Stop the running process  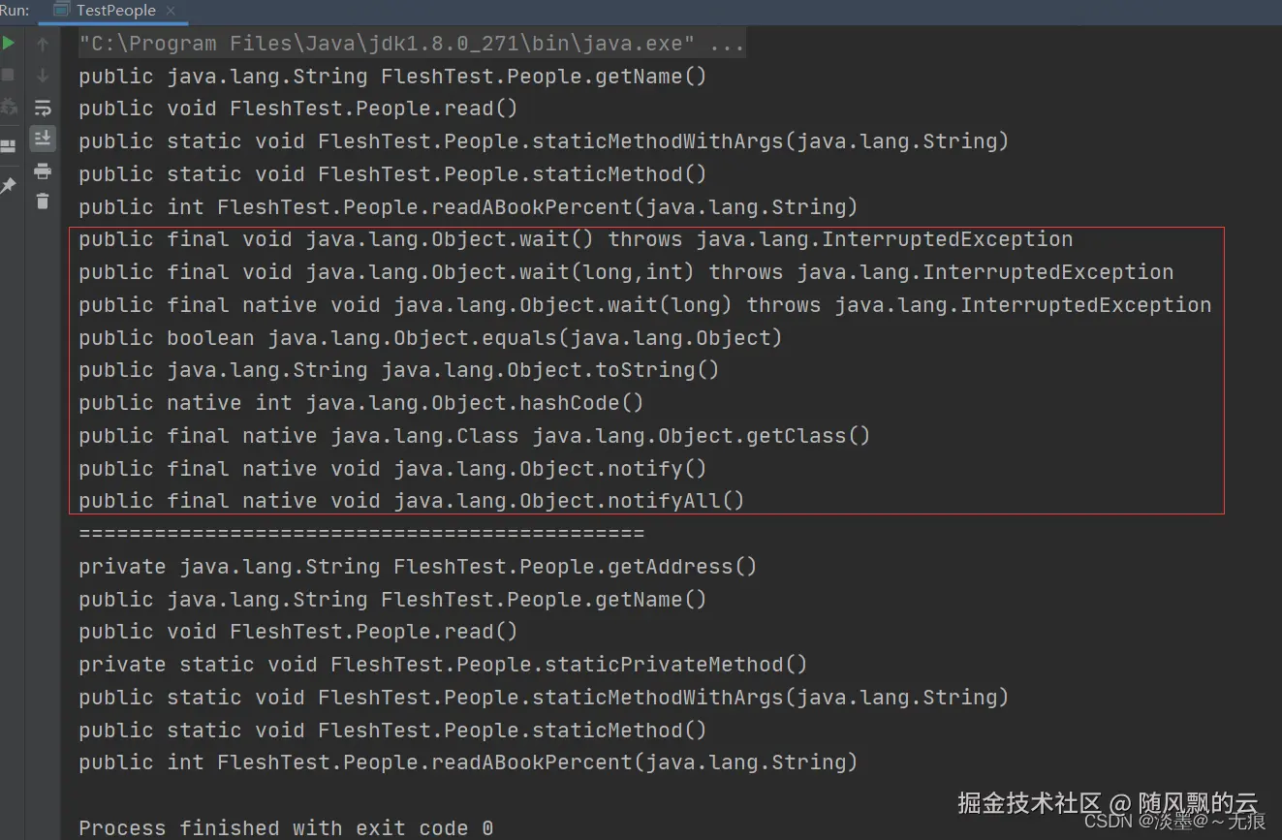pyautogui.click(x=9, y=75)
